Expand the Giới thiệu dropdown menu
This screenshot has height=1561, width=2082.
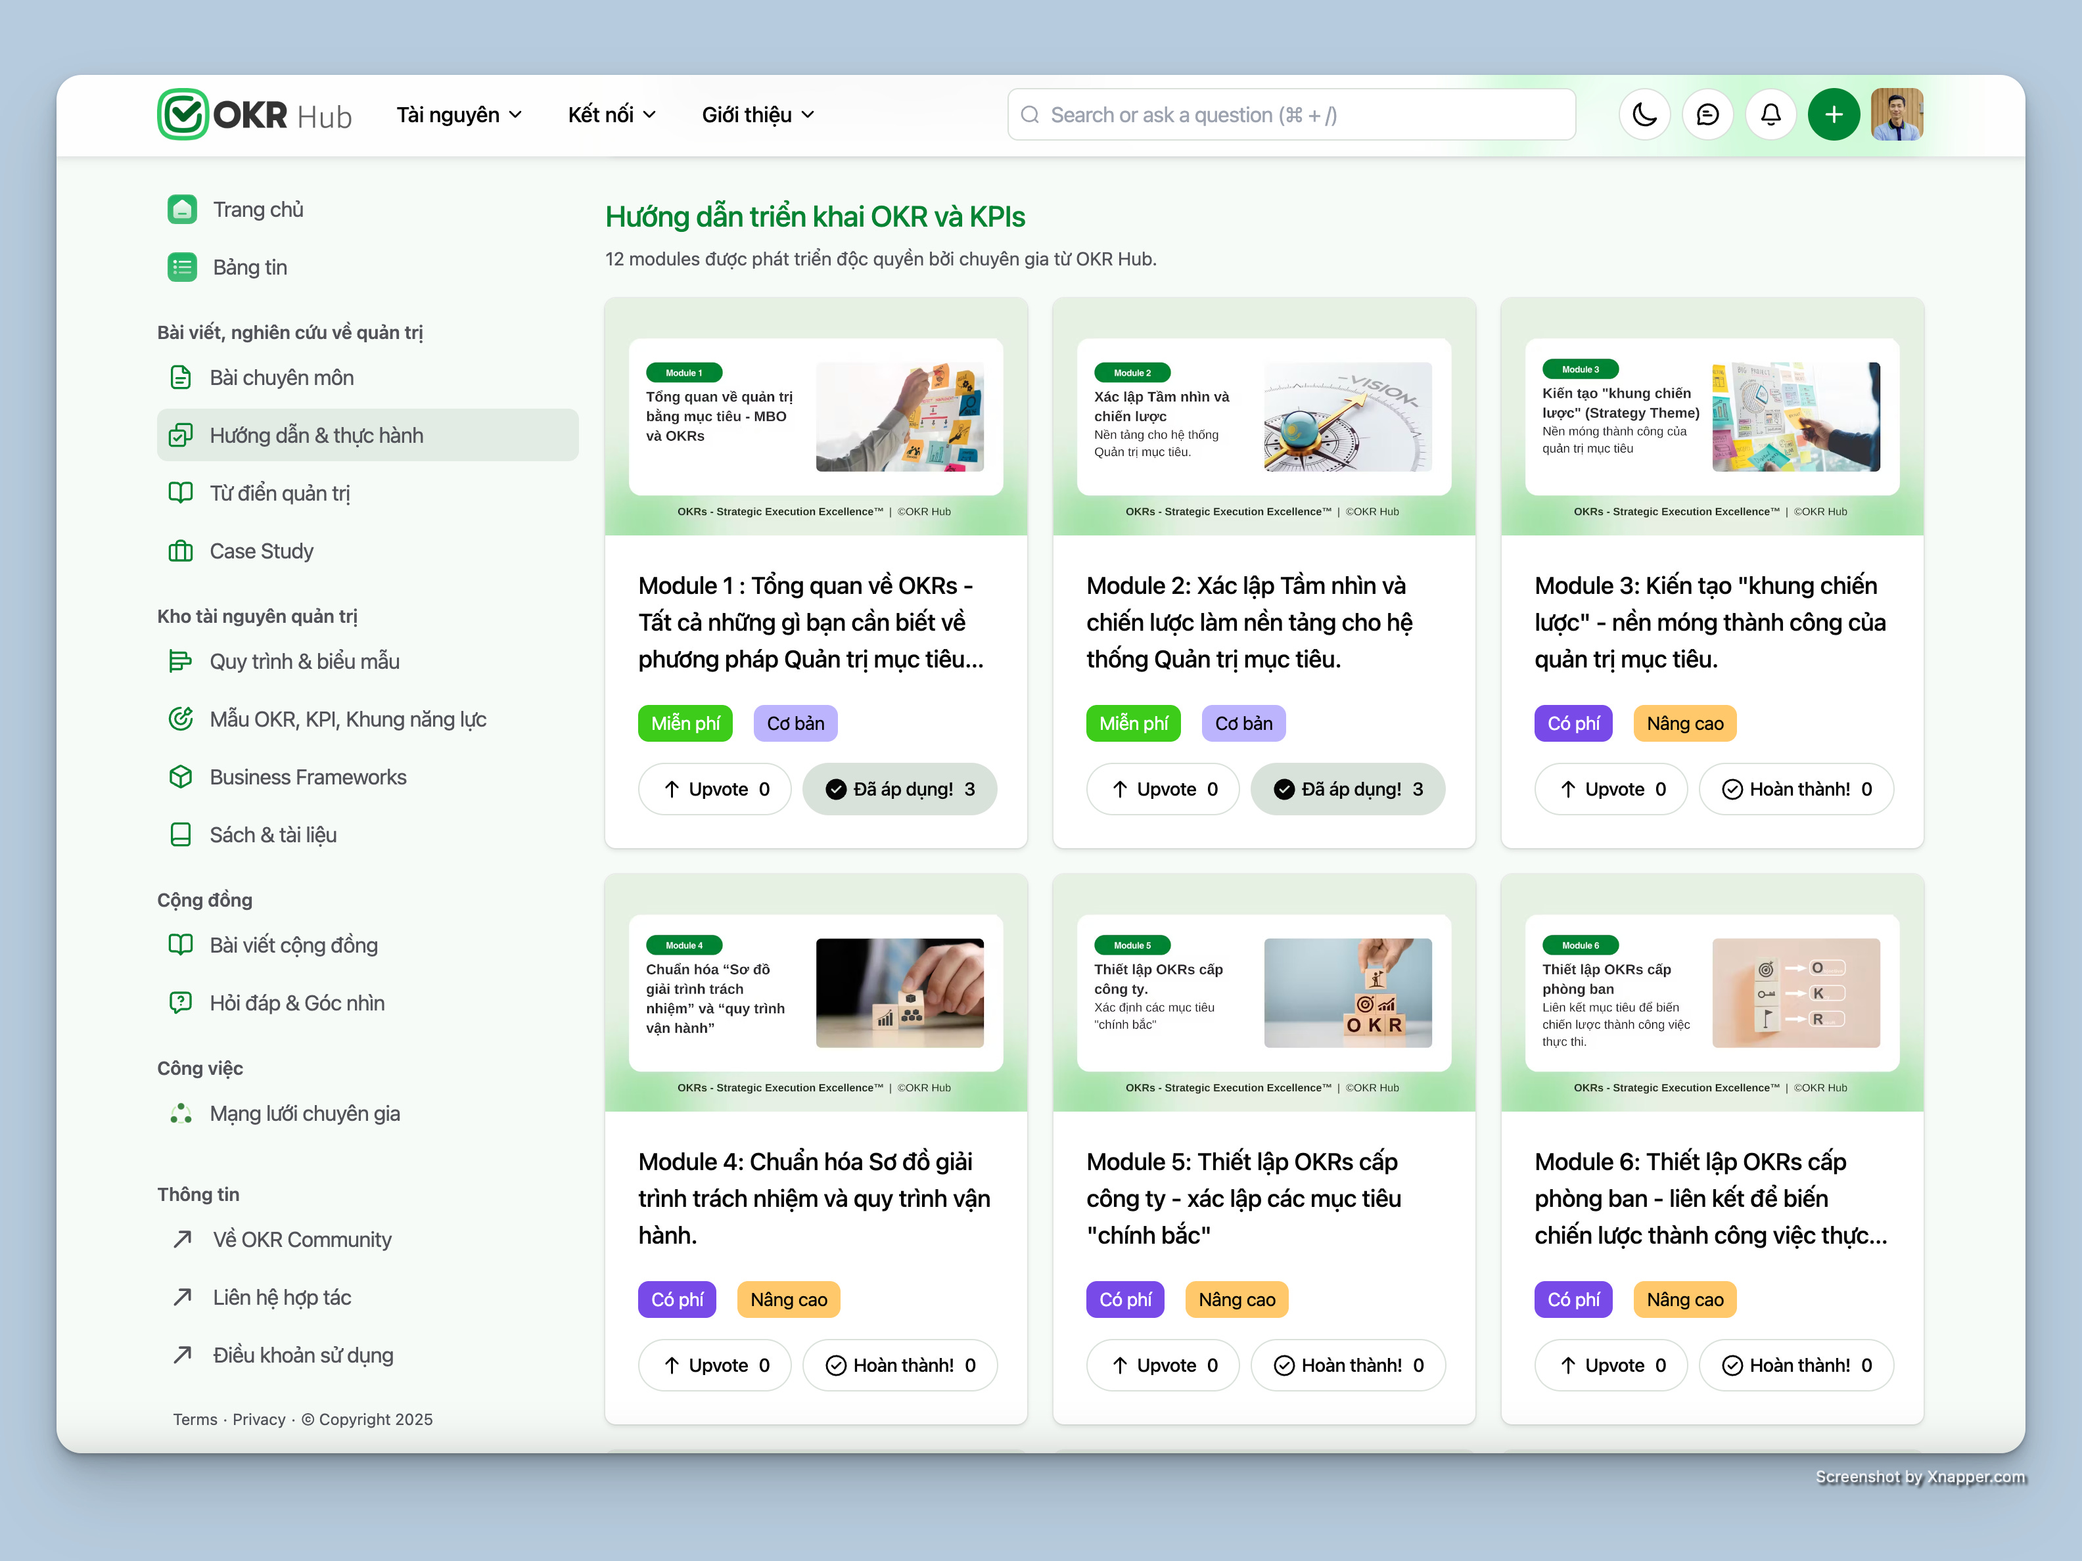(756, 115)
